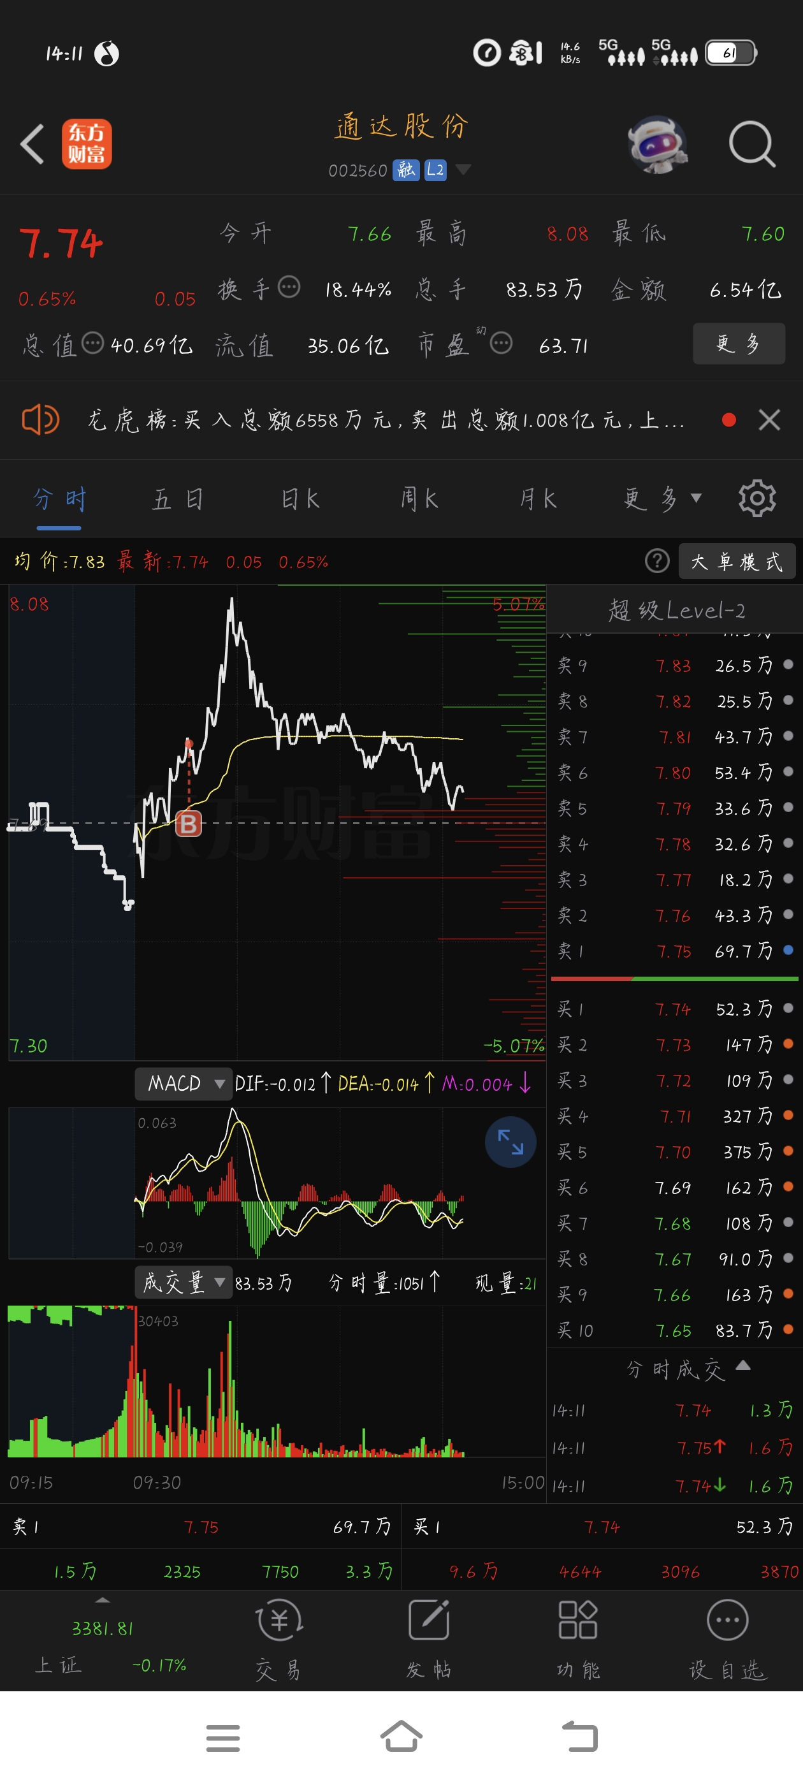Viewport: 803px width, 1785px height.
Task: Tap the Android back navigation button
Action: (x=580, y=1737)
